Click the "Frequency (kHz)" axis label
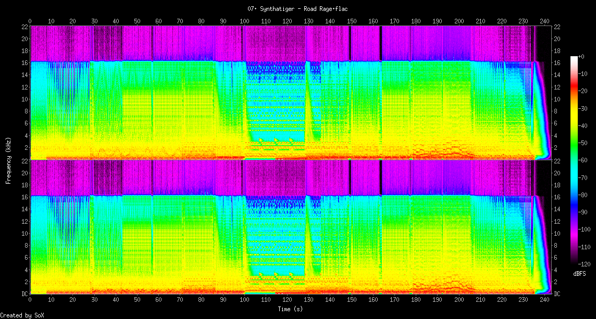 (x=9, y=160)
